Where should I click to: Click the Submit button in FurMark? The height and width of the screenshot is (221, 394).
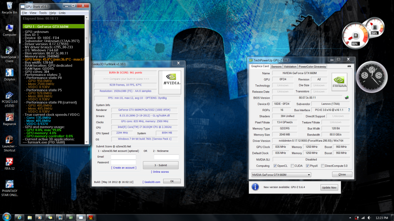click(160, 165)
